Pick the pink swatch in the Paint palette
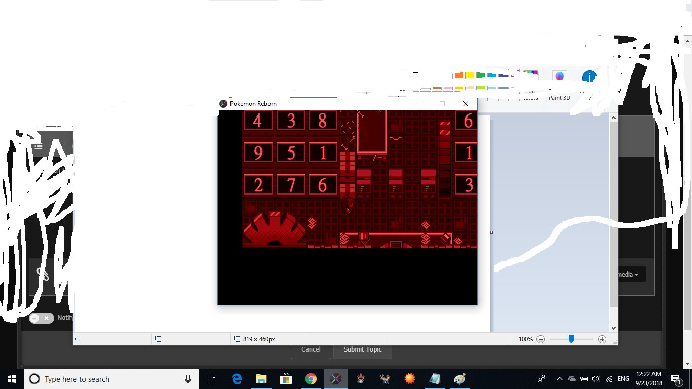This screenshot has height=389, width=692. point(448,87)
